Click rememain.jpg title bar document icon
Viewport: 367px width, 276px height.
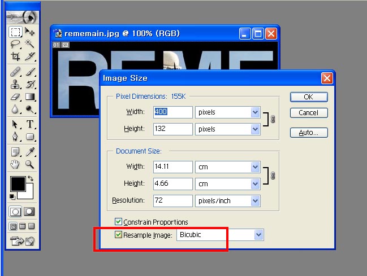58,34
